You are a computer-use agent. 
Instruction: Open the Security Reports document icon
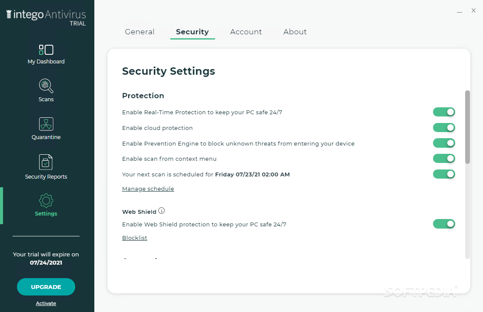pyautogui.click(x=46, y=162)
